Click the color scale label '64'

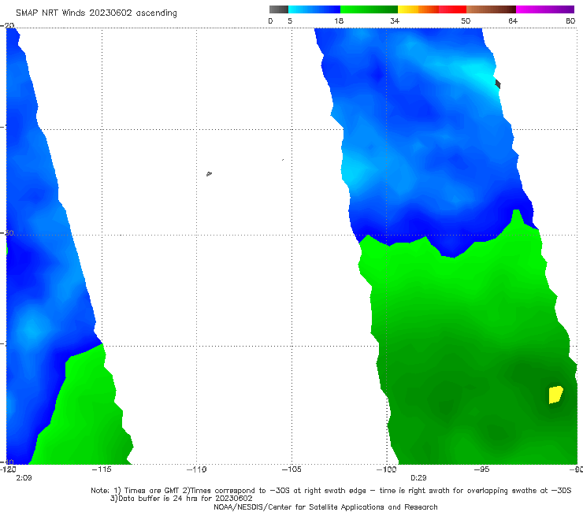(x=513, y=20)
